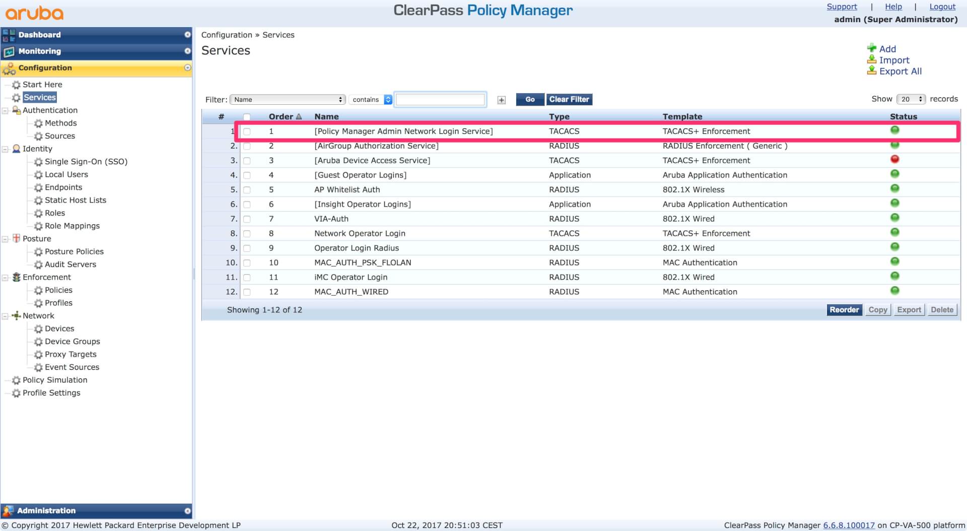967x531 pixels.
Task: Click the Monitoring panel icon
Action: point(9,51)
